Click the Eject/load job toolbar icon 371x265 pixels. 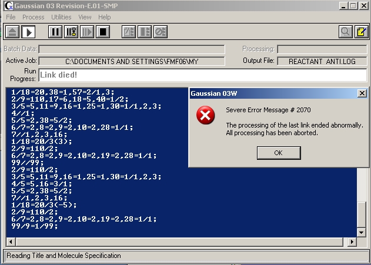tap(12, 32)
